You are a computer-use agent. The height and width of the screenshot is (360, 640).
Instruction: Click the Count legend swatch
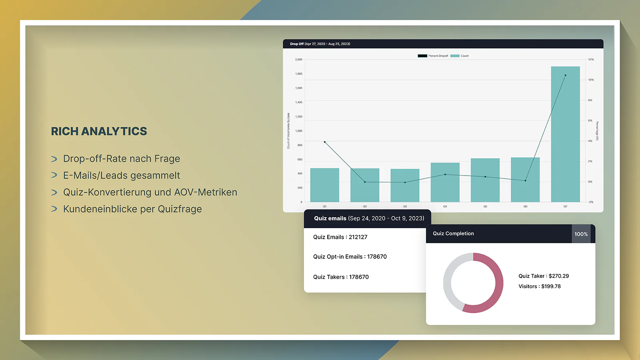[x=455, y=56]
